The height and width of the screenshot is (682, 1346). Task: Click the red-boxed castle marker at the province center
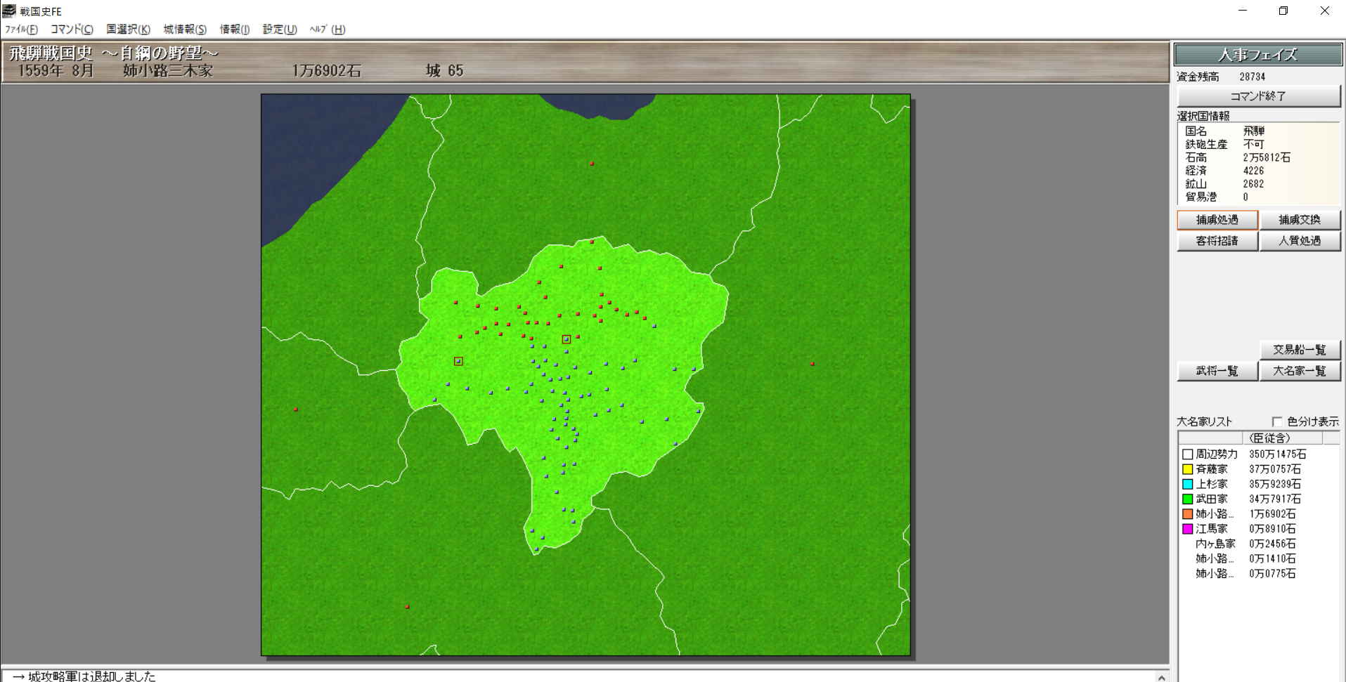pyautogui.click(x=566, y=339)
